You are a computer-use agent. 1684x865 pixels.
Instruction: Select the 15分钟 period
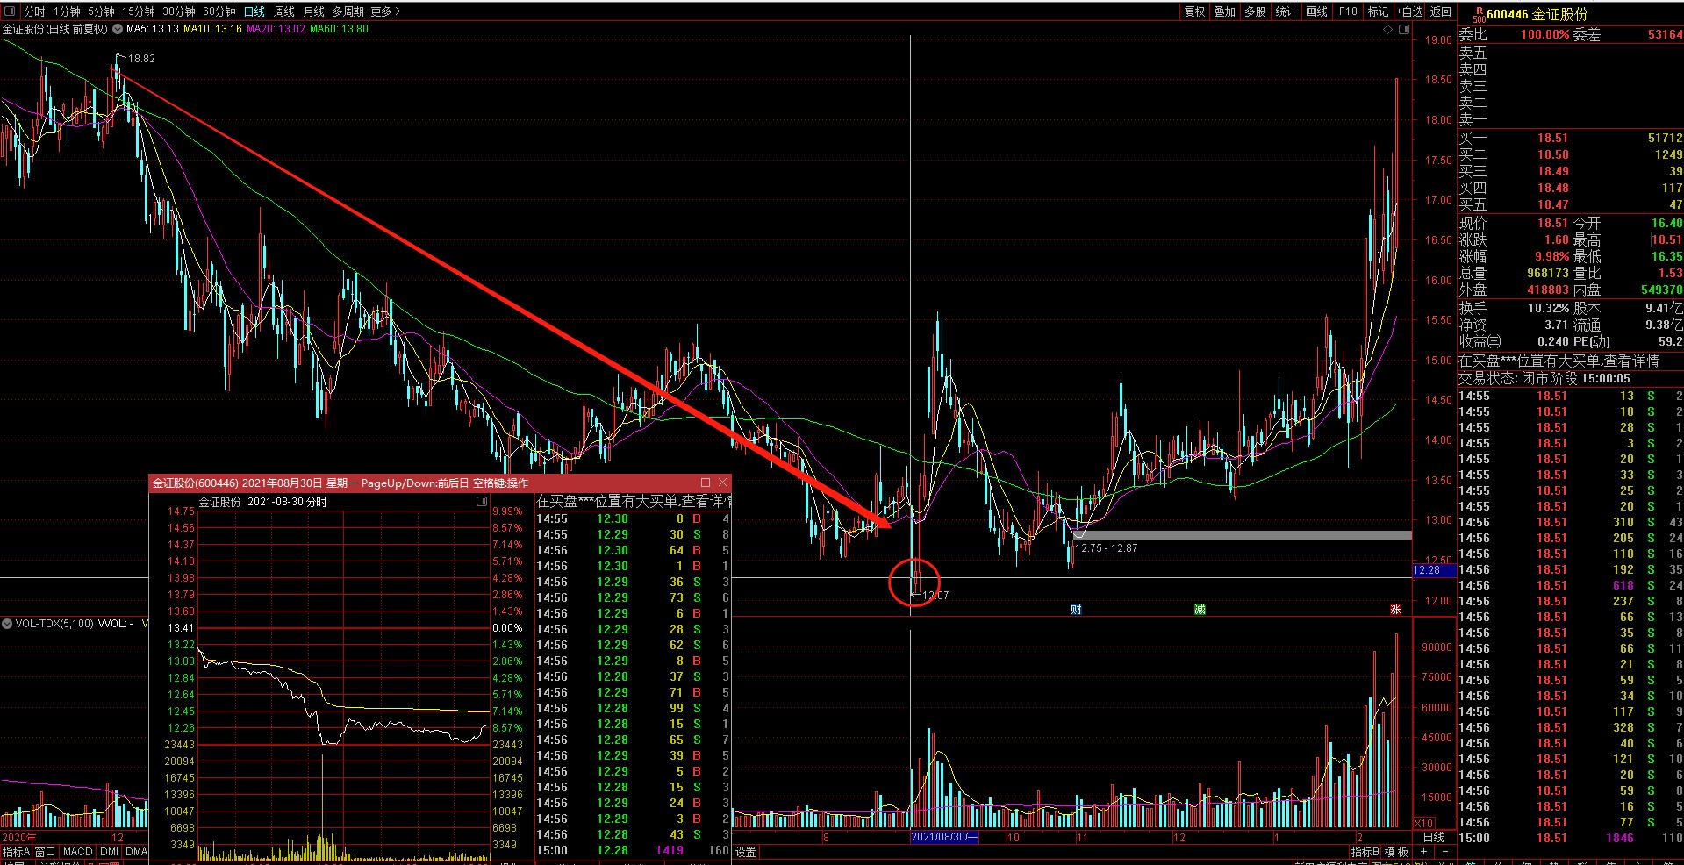click(138, 11)
